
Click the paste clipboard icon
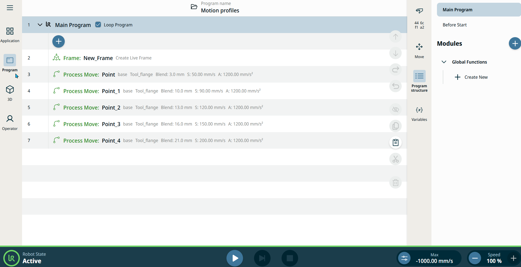click(x=395, y=143)
